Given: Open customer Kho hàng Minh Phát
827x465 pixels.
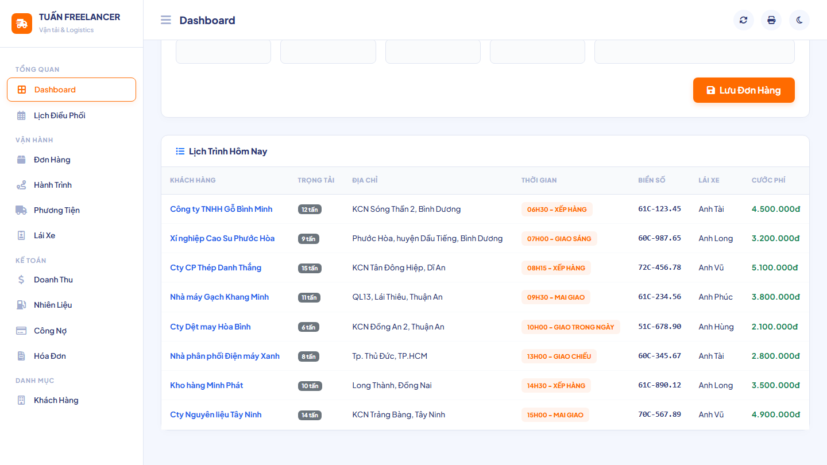Looking at the screenshot, I should tap(206, 385).
